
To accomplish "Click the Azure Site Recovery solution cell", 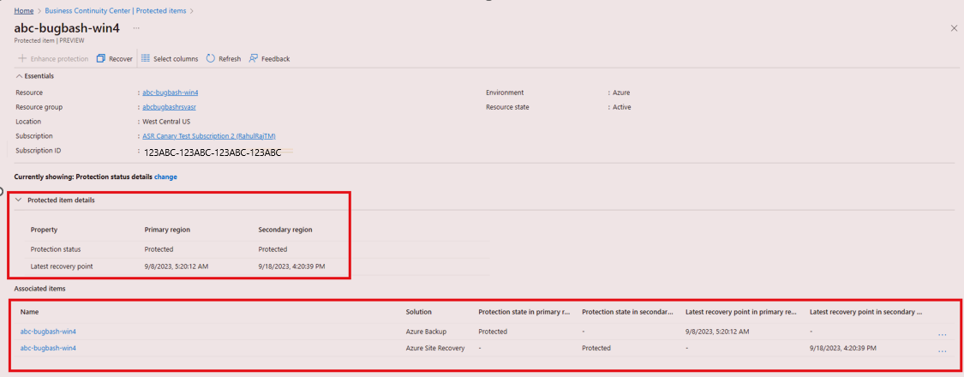I will click(435, 348).
